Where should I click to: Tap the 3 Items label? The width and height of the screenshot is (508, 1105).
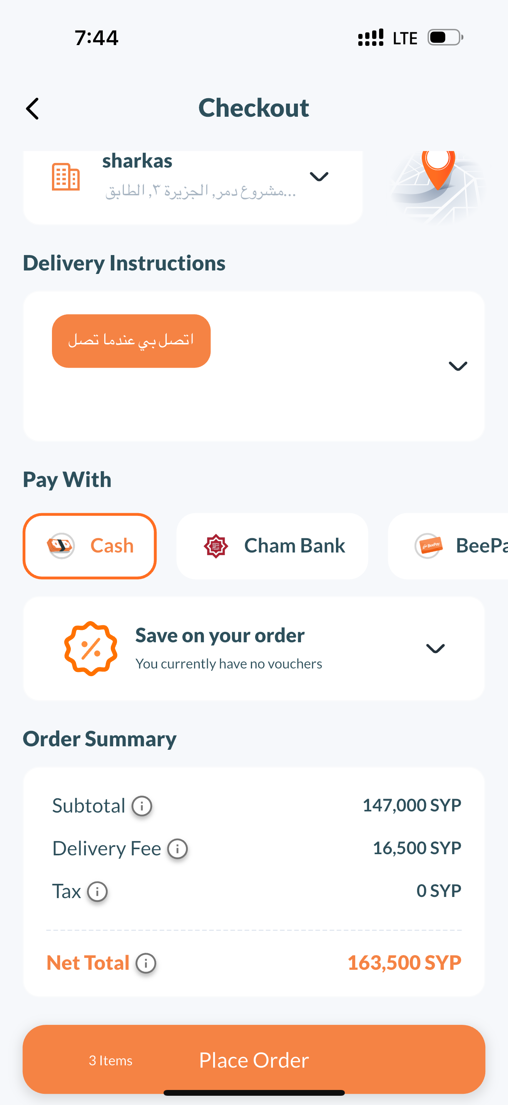point(110,1060)
